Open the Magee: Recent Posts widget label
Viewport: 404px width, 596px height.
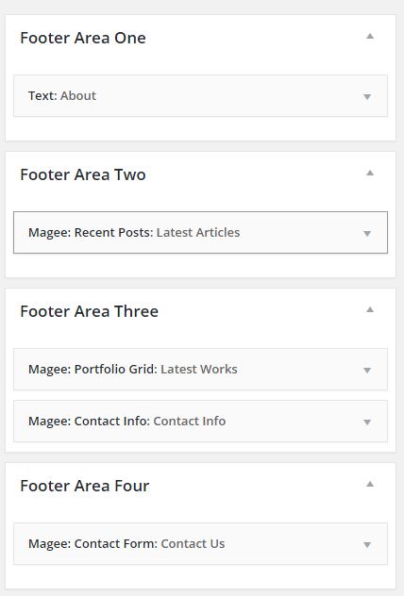click(134, 233)
